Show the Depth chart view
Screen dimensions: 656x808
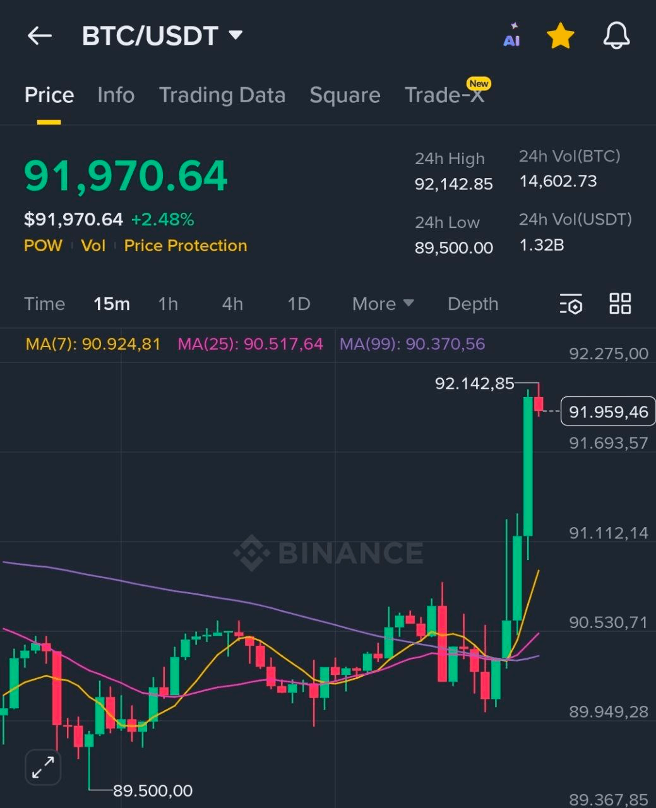coord(473,304)
